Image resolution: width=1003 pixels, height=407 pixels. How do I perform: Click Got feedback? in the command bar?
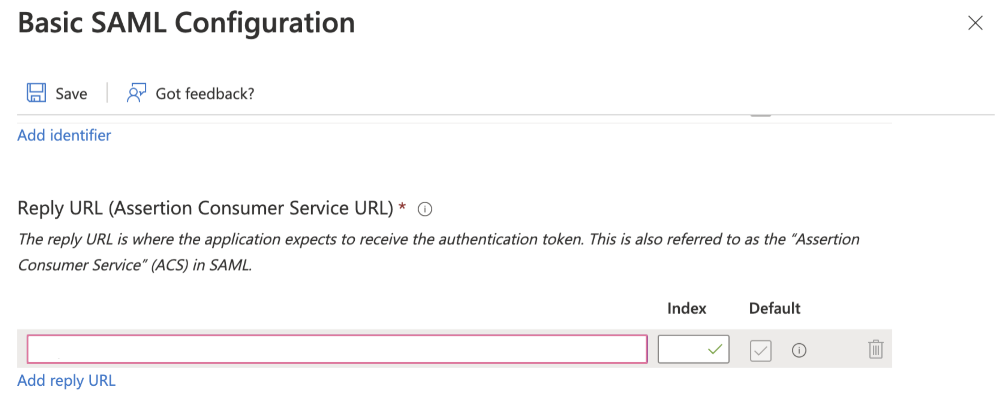192,93
